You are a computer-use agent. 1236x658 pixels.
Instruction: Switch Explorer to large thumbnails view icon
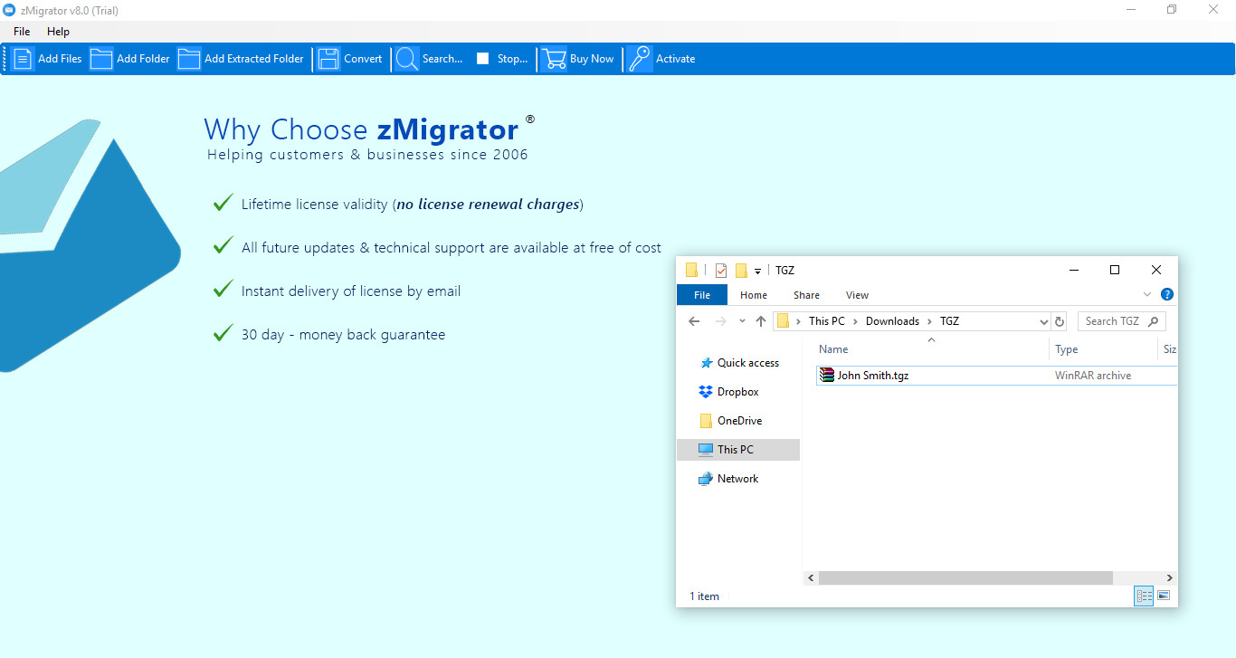(1164, 596)
